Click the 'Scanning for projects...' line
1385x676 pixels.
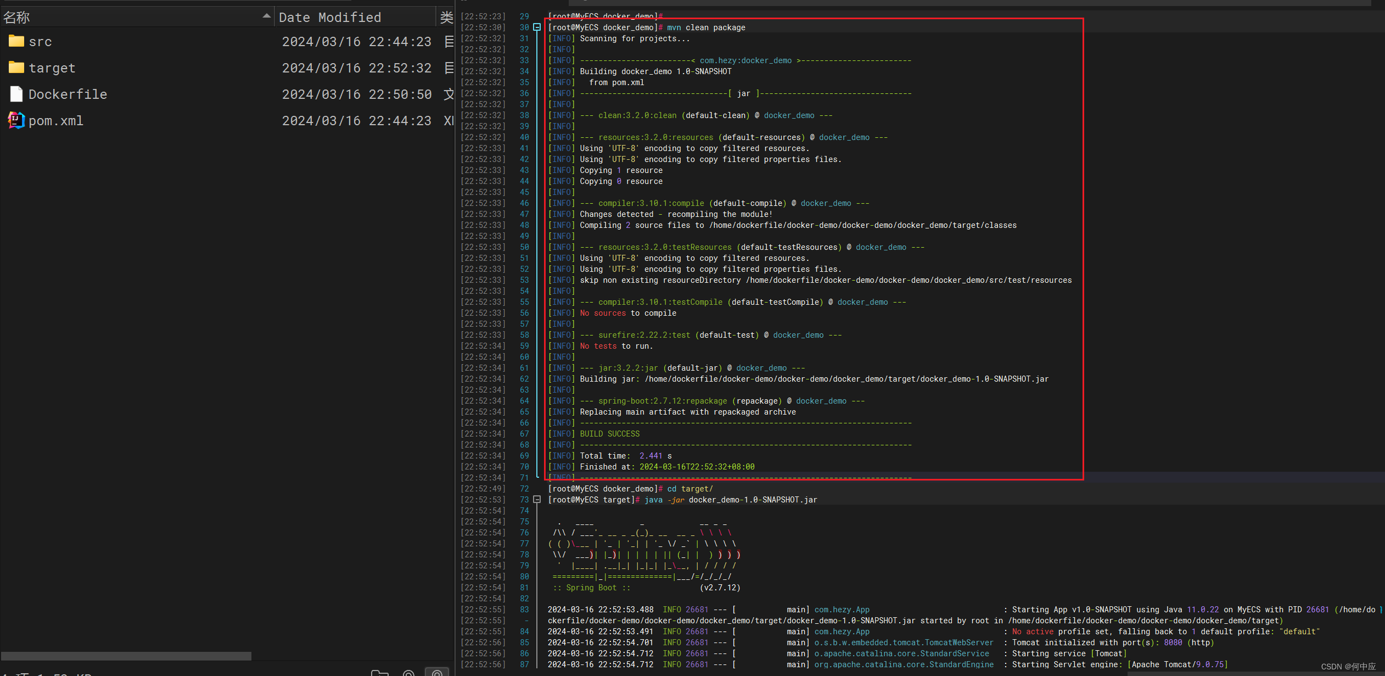(x=635, y=38)
